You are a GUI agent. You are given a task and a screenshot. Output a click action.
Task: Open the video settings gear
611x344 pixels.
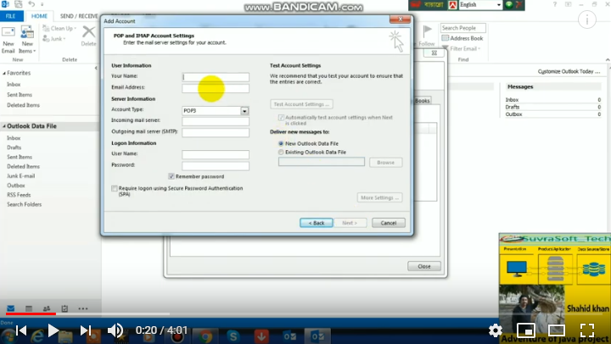[x=496, y=330]
